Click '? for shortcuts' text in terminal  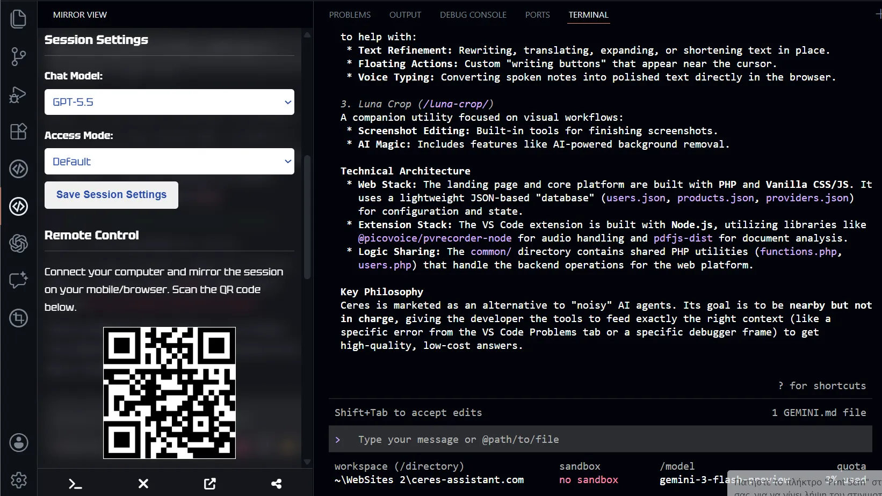tap(822, 386)
